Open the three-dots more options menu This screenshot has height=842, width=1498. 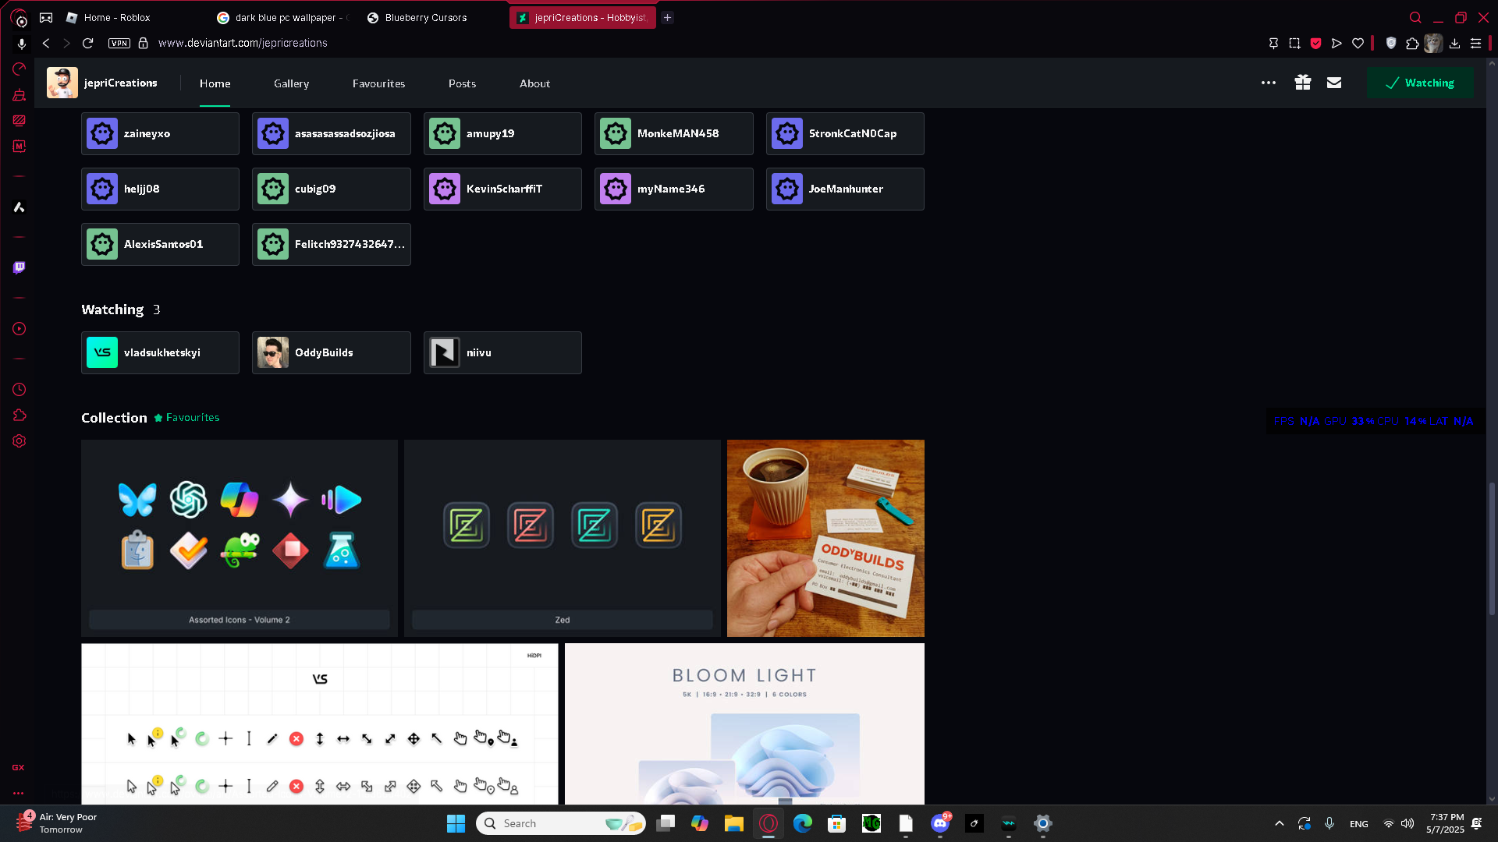coord(1269,83)
